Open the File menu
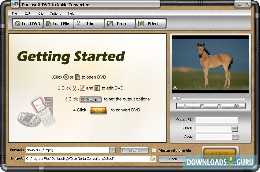 click(14, 13)
